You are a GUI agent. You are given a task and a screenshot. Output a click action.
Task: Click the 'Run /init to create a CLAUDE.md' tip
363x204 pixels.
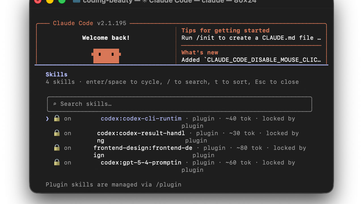click(251, 38)
